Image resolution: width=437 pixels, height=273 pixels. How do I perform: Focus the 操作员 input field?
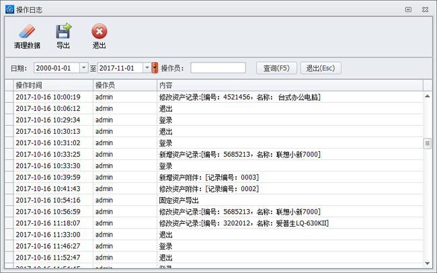pyautogui.click(x=218, y=68)
